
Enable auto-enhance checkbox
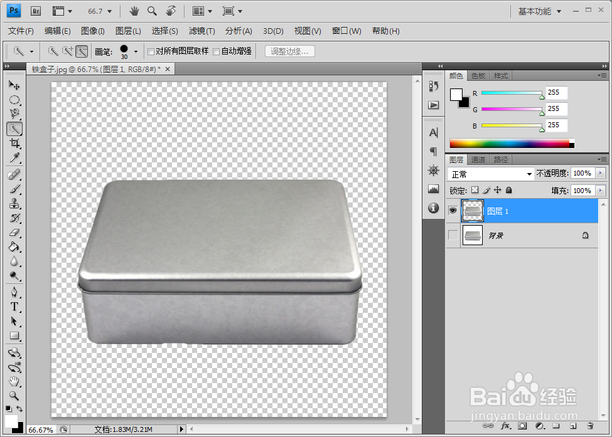point(216,51)
